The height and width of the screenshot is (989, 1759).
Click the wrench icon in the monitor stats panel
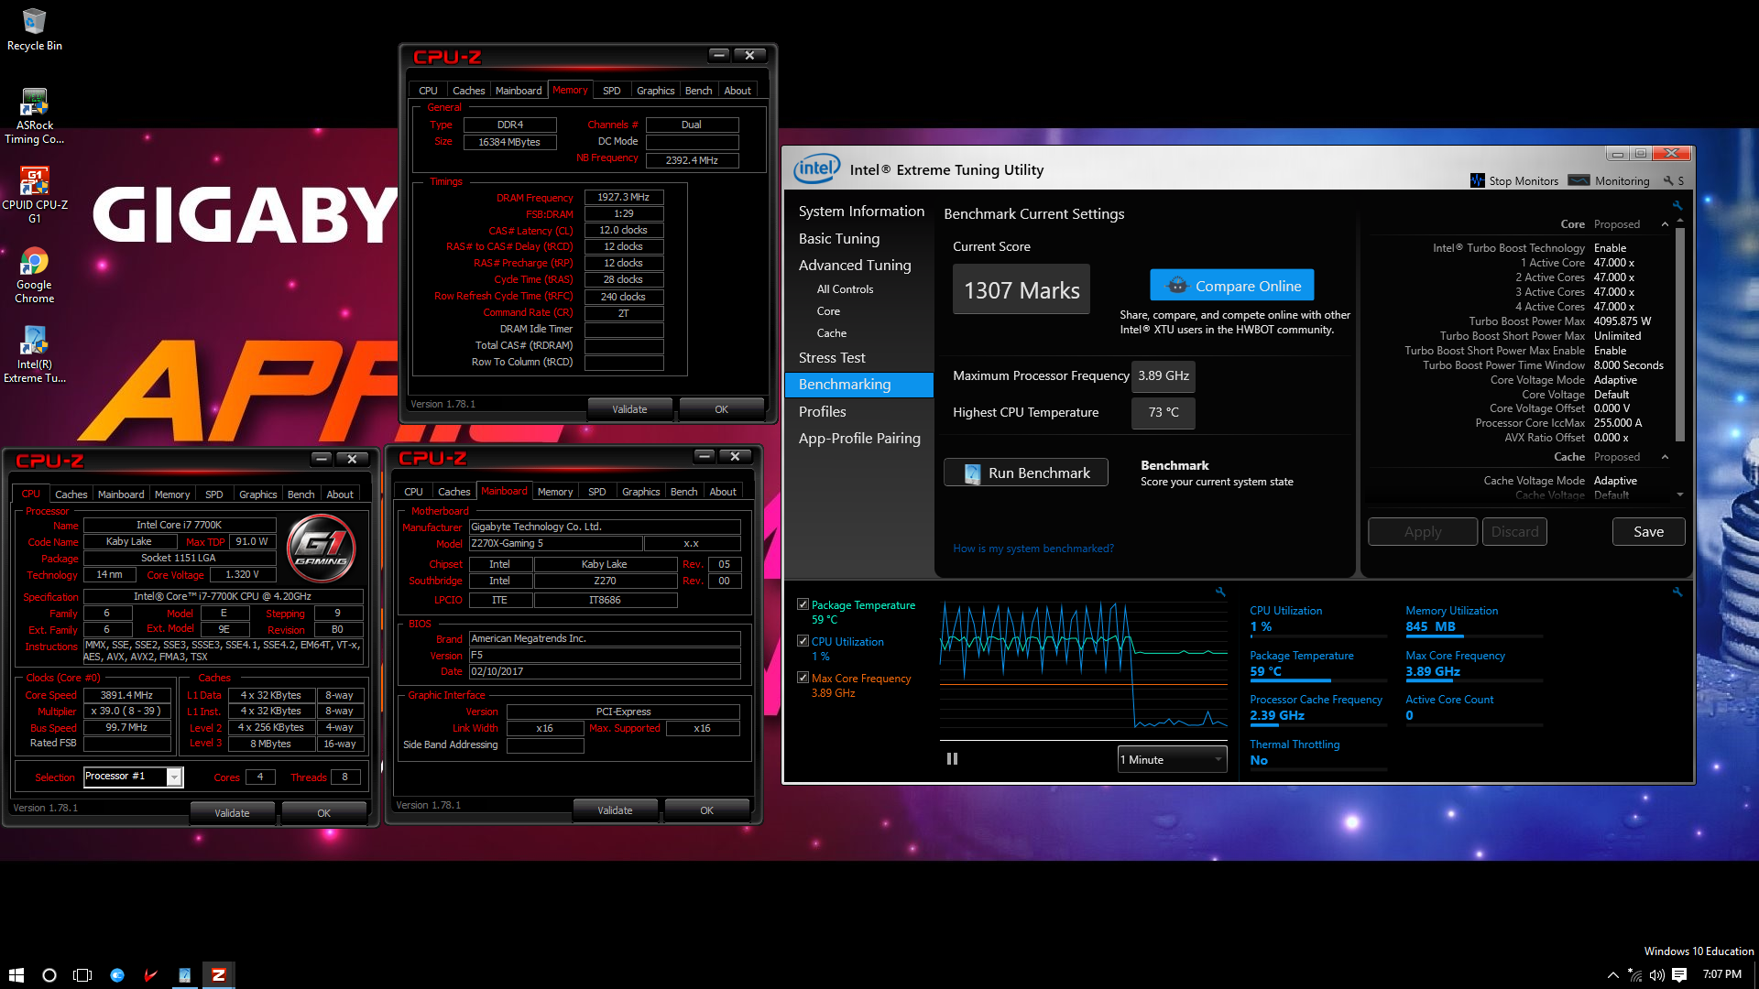click(x=1677, y=592)
